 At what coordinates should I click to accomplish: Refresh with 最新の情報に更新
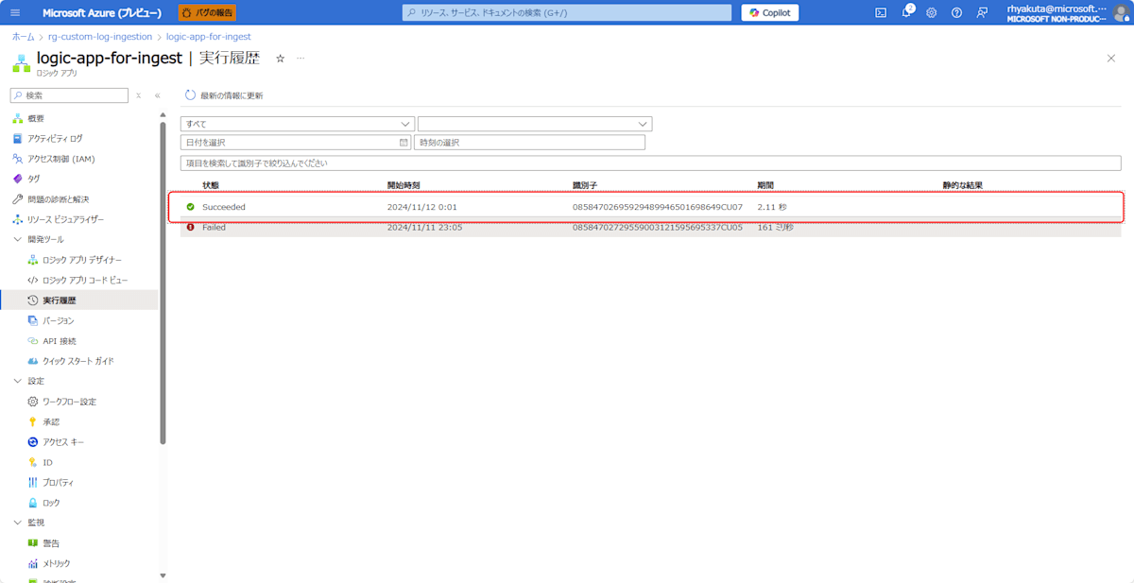point(224,95)
